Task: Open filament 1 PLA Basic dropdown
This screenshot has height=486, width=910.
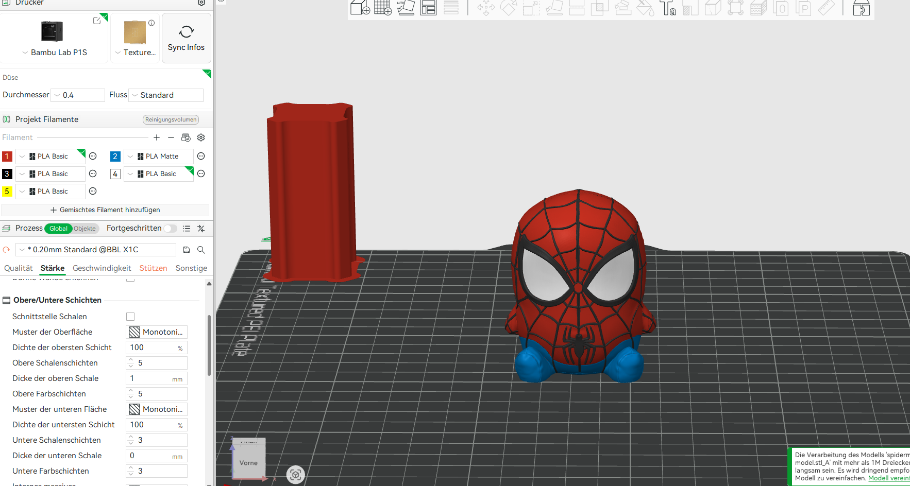Action: point(50,156)
